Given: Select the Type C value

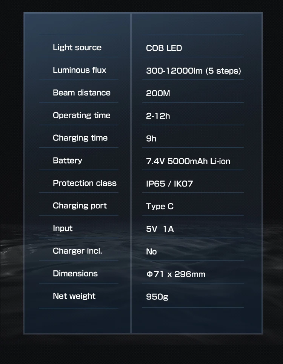Looking at the screenshot, I should (160, 207).
